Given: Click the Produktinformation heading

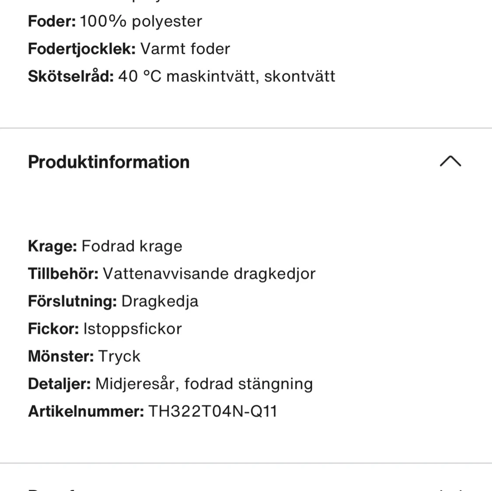Looking at the screenshot, I should point(109,162).
